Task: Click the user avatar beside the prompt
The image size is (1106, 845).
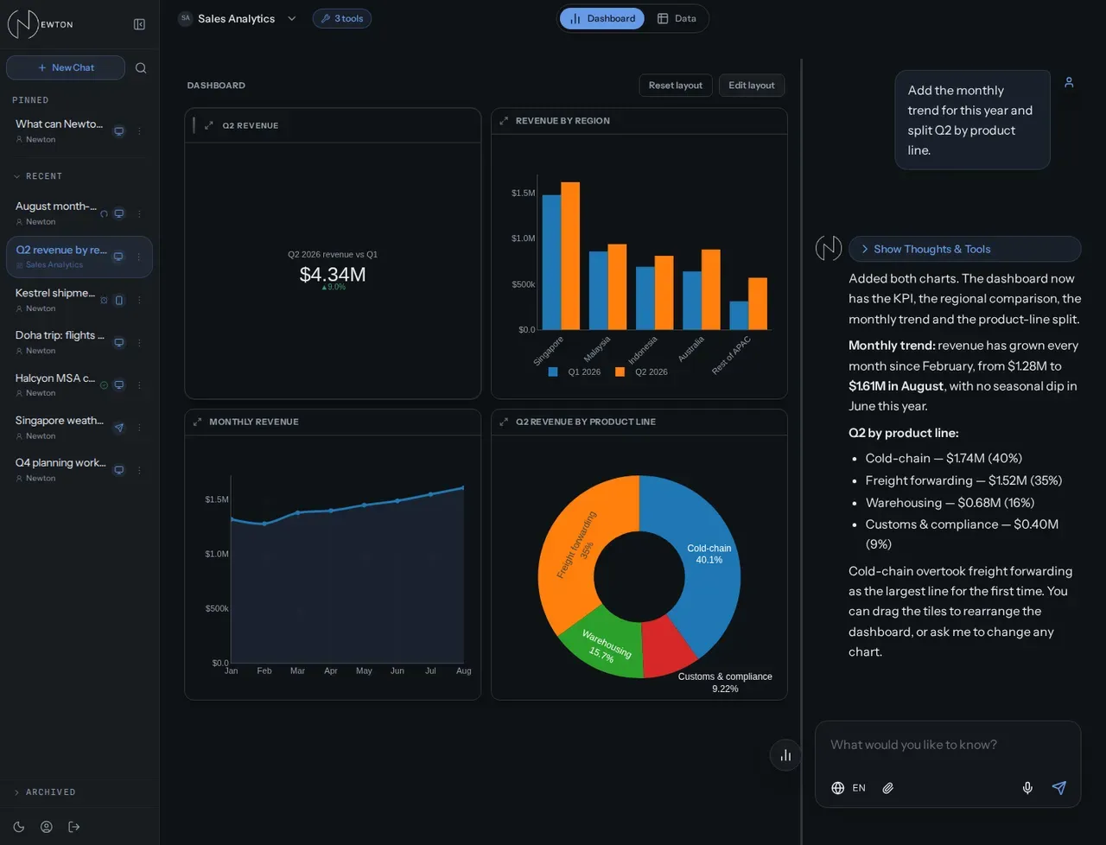Action: tap(1069, 82)
